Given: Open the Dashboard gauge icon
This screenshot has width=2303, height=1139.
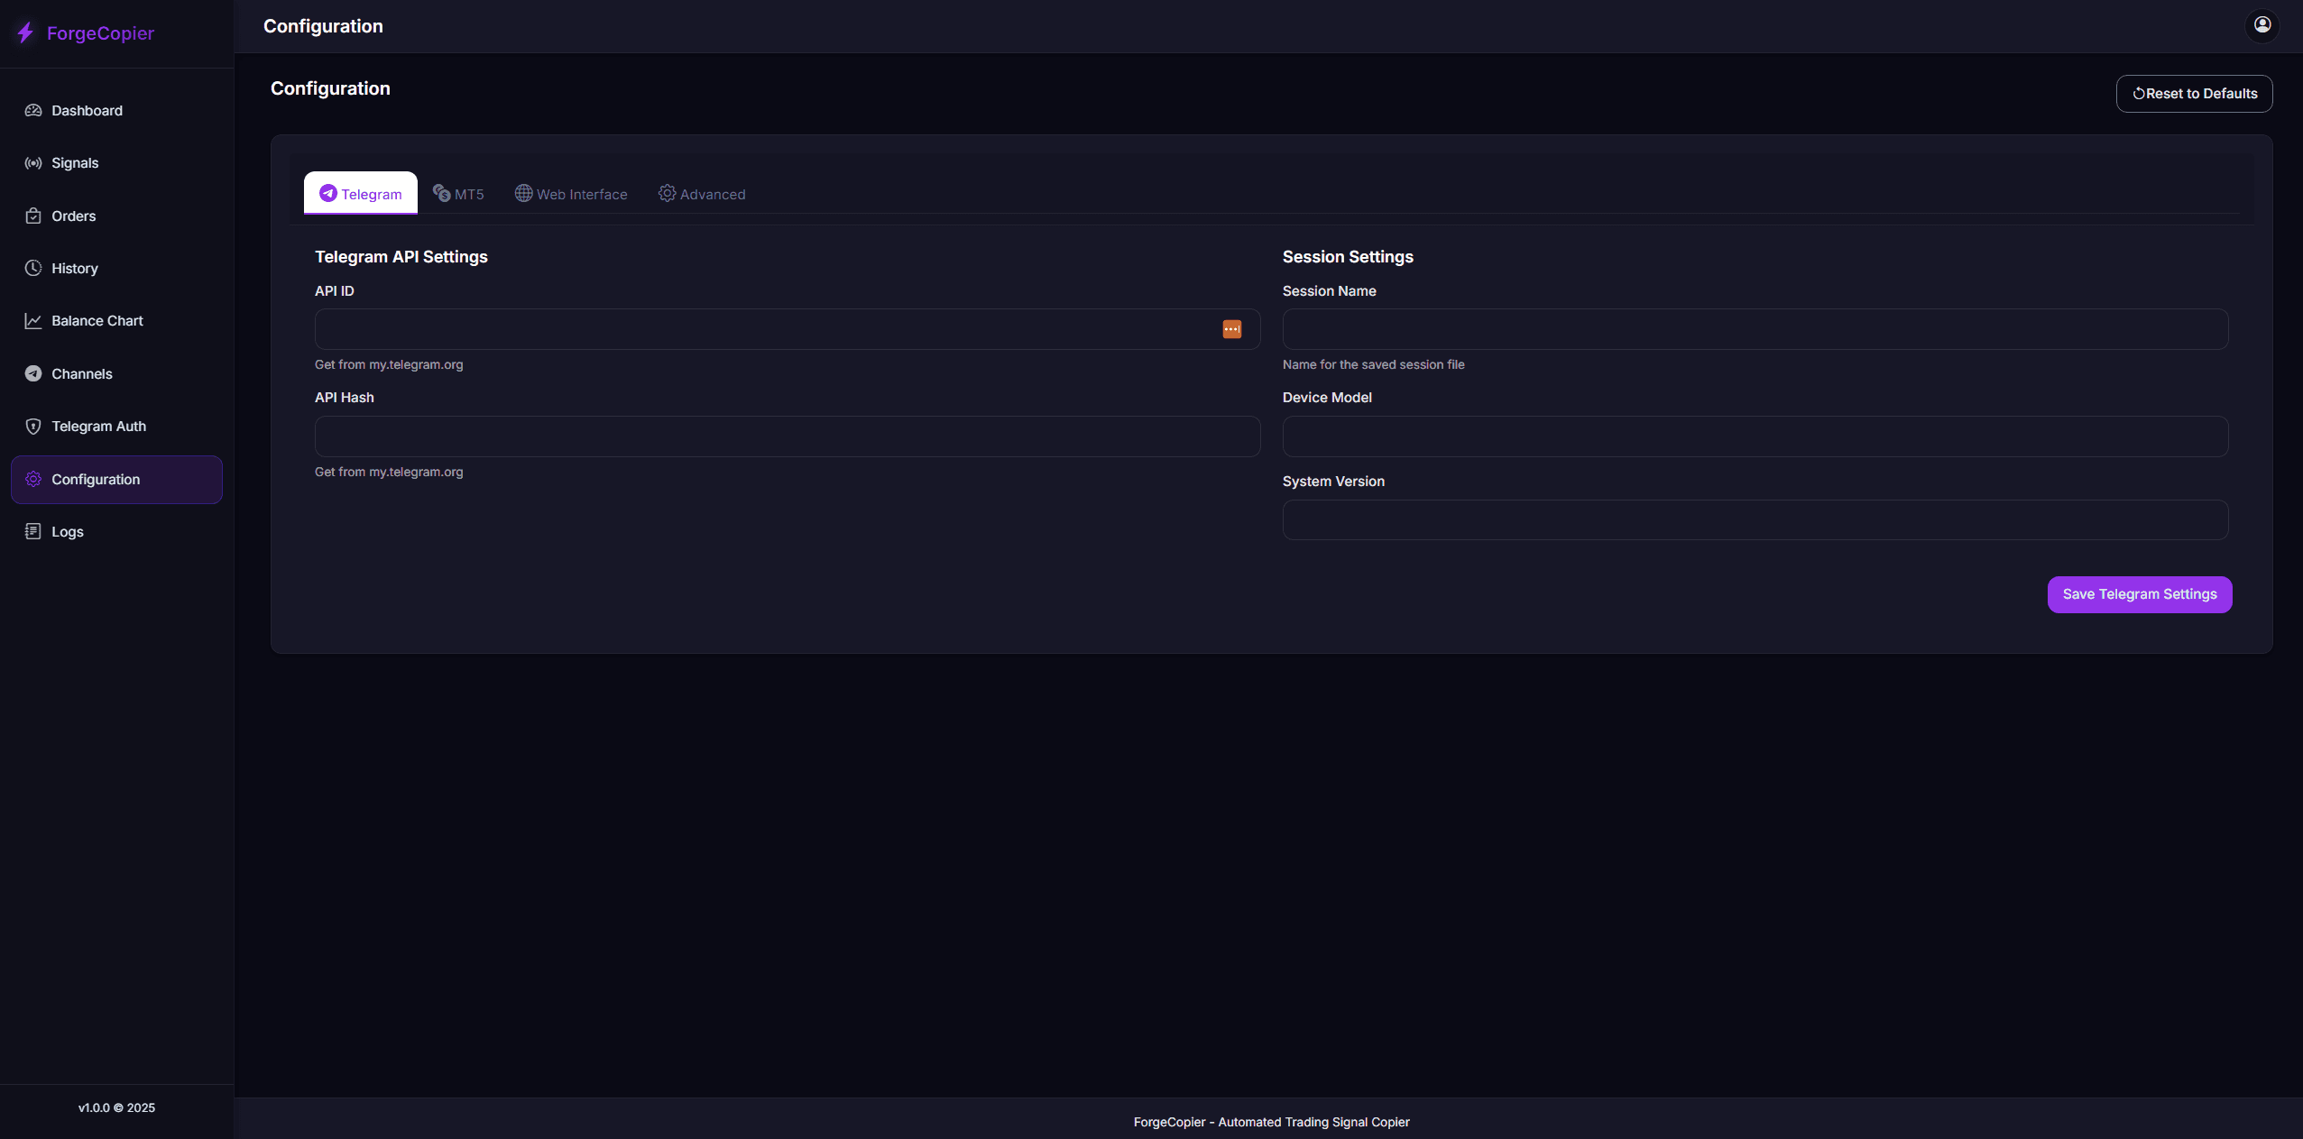Looking at the screenshot, I should [33, 110].
